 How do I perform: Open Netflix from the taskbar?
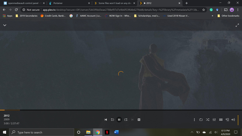107,132
